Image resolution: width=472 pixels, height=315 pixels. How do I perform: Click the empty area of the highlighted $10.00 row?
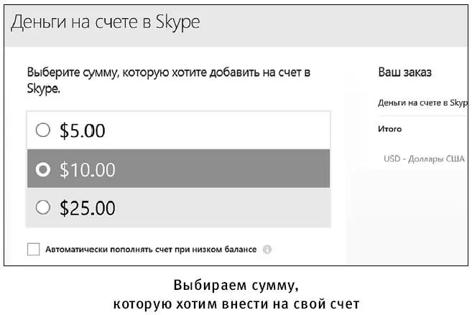point(223,169)
